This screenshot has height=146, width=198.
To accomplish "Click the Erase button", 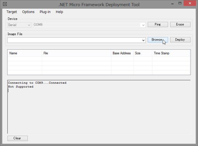I will [x=180, y=24].
